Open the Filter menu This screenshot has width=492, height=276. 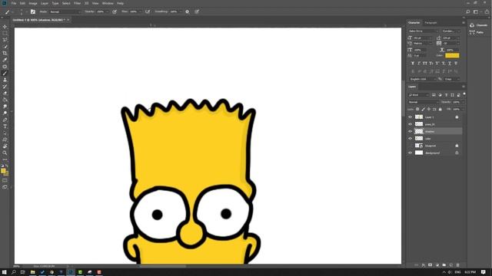tap(77, 3)
